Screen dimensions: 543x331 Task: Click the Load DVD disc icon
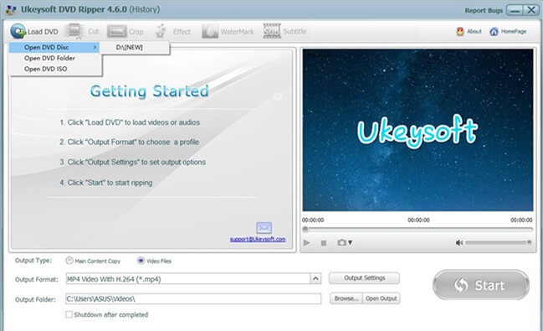point(18,31)
